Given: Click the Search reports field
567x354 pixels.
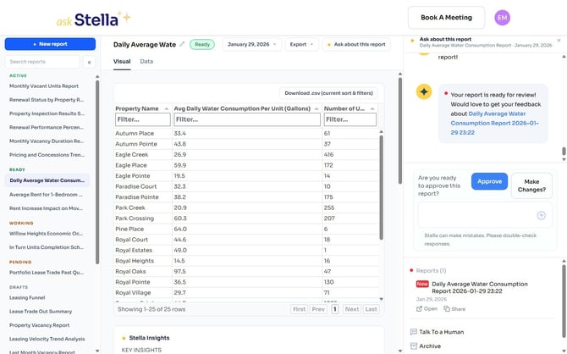Looking at the screenshot, I should (x=42, y=62).
